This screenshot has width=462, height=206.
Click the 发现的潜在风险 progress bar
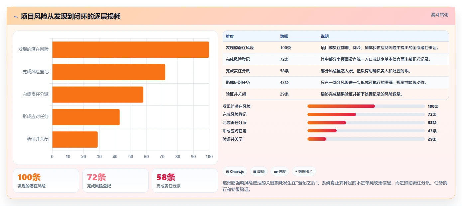366,106
